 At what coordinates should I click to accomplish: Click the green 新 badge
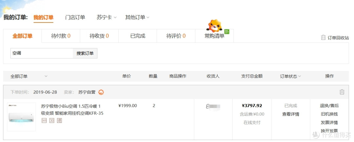[x=227, y=31]
